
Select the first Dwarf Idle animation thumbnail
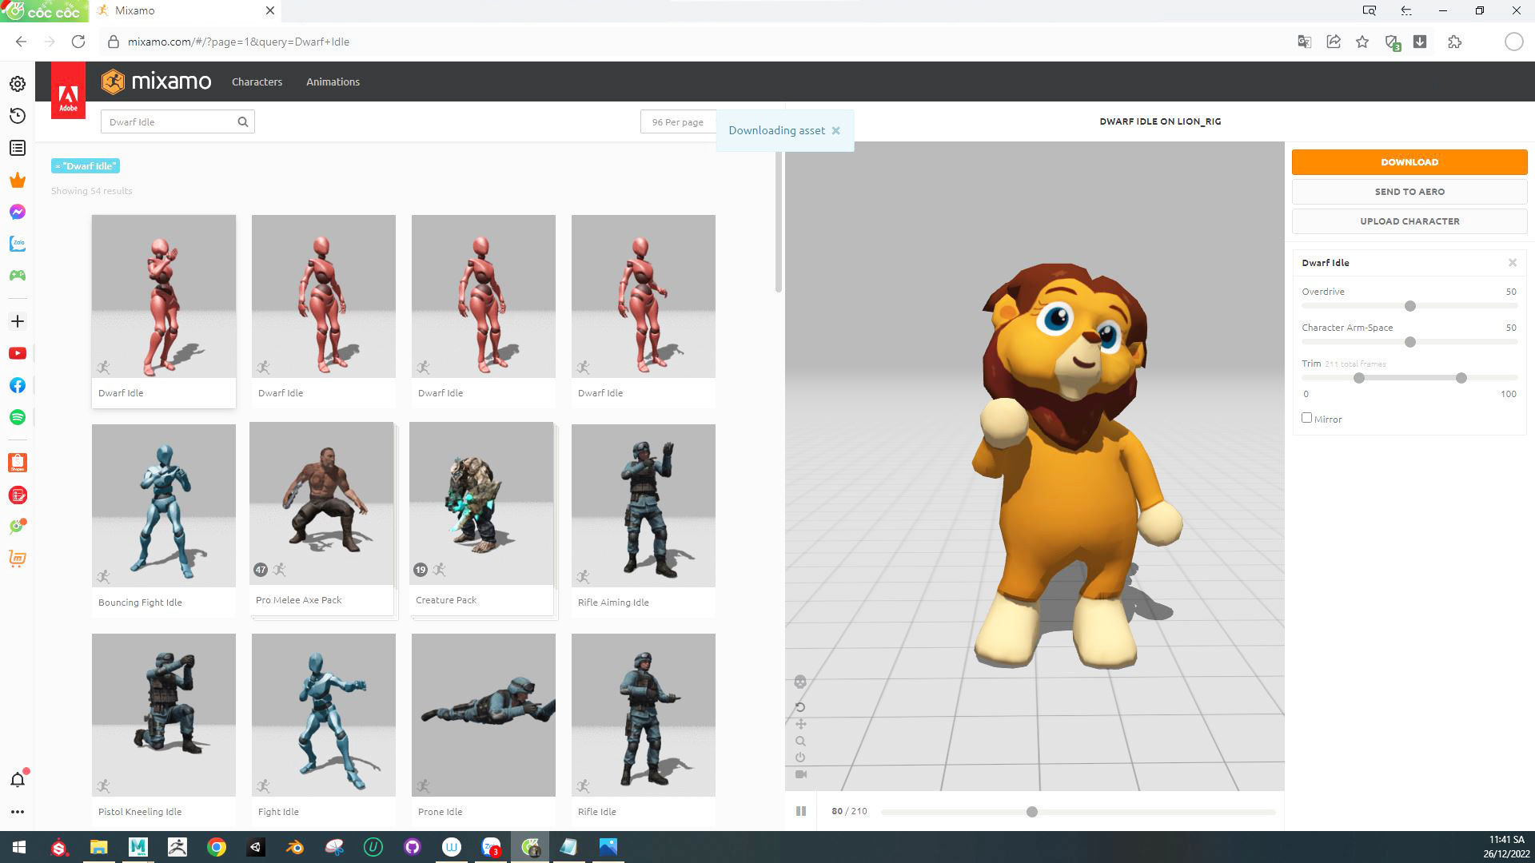pyautogui.click(x=164, y=296)
